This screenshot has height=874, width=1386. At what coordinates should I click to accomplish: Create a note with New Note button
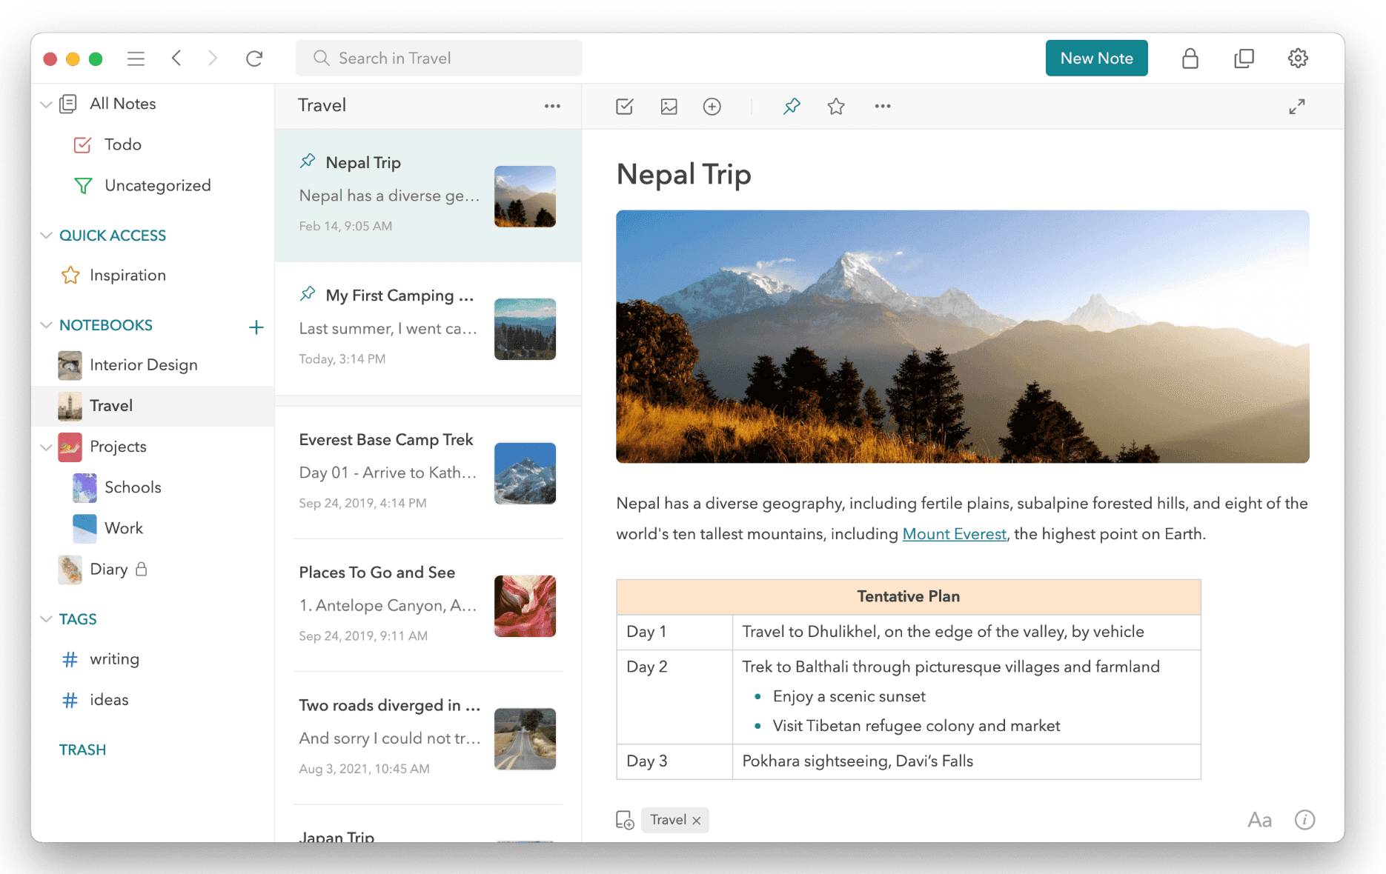click(1096, 58)
